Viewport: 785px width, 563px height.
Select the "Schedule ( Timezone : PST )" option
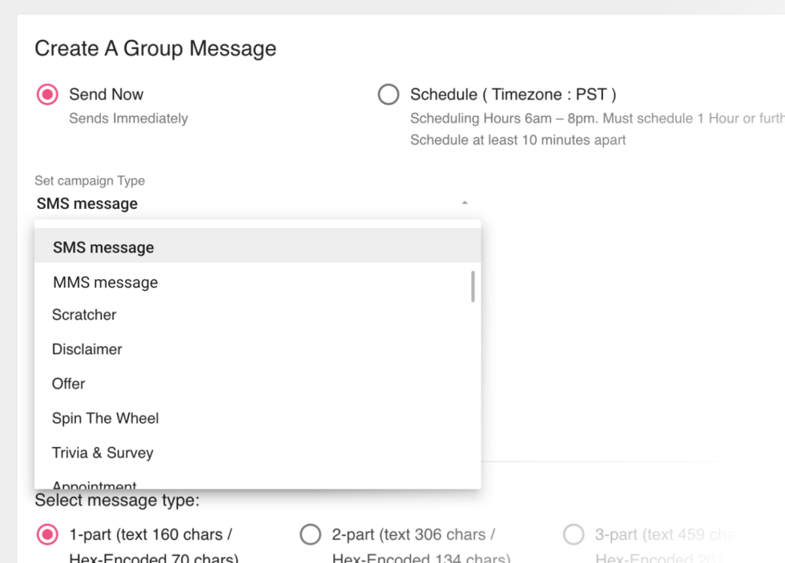[388, 94]
